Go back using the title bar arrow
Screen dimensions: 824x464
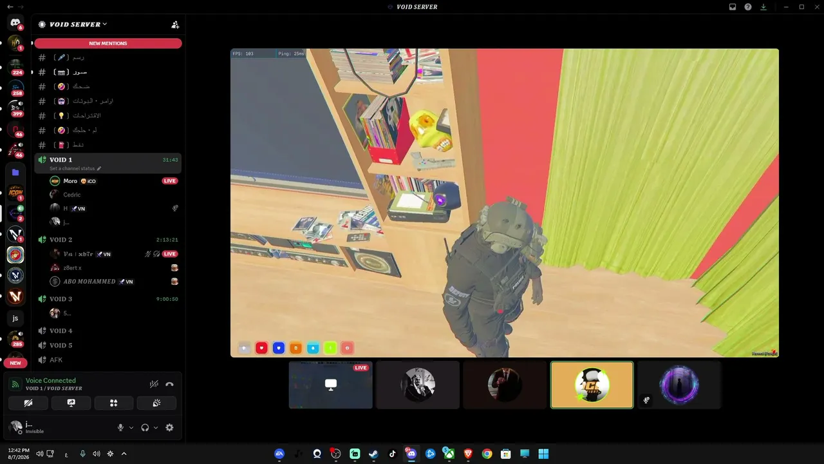(10, 6)
